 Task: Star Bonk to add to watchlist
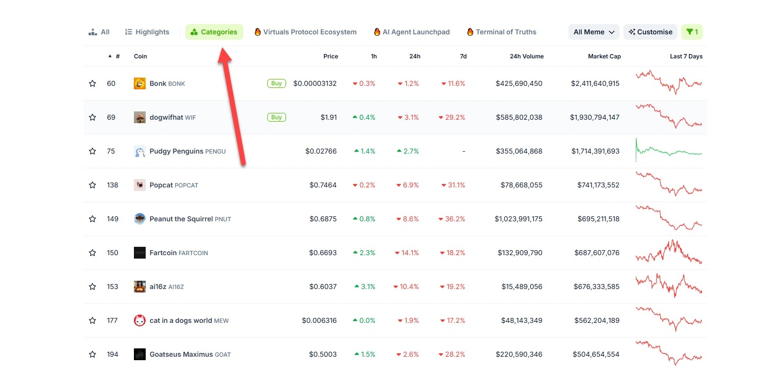92,83
